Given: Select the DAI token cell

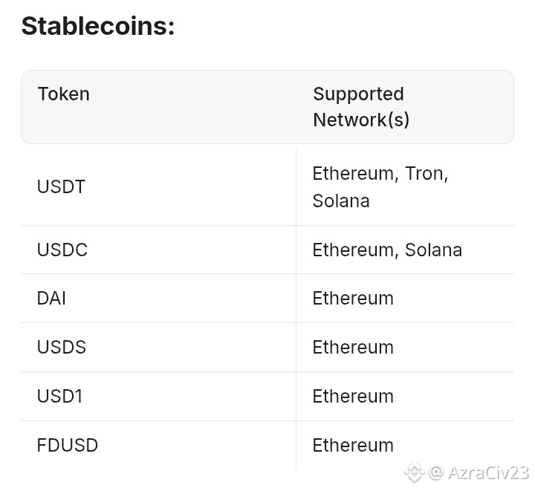Looking at the screenshot, I should pyautogui.click(x=51, y=299).
